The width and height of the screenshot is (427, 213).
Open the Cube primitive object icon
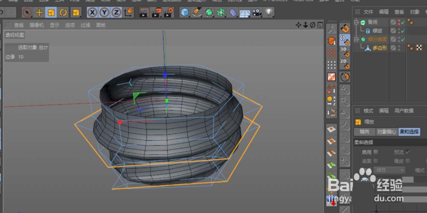tap(184, 12)
